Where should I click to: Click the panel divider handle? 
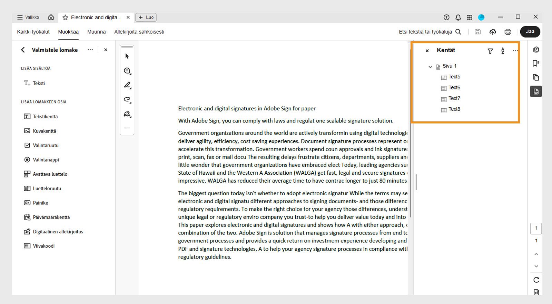click(x=416, y=182)
